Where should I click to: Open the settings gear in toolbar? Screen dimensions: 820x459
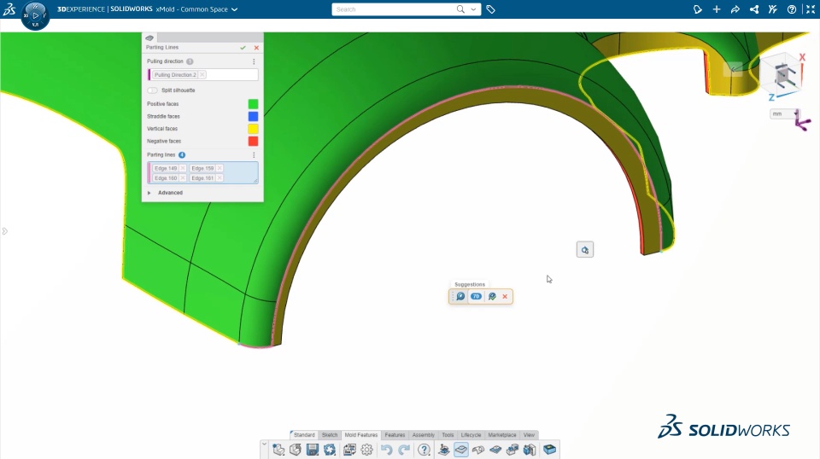click(x=366, y=450)
